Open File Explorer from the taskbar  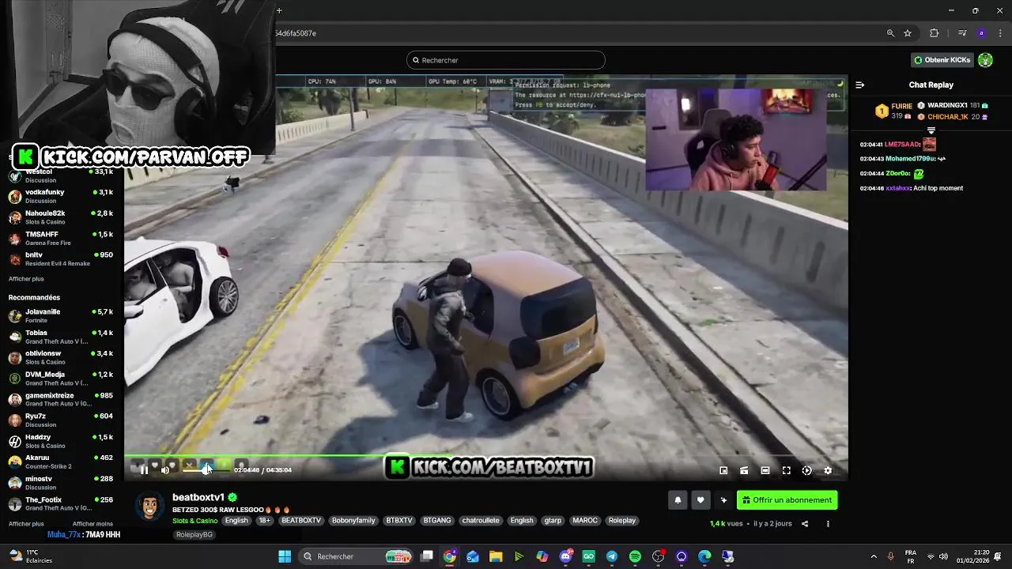click(496, 556)
